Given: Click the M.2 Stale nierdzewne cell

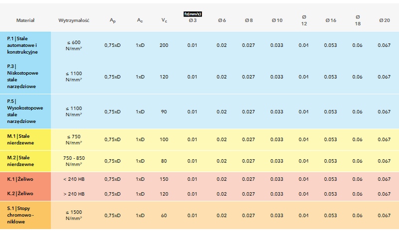Looking at the screenshot, I should pos(25,161).
